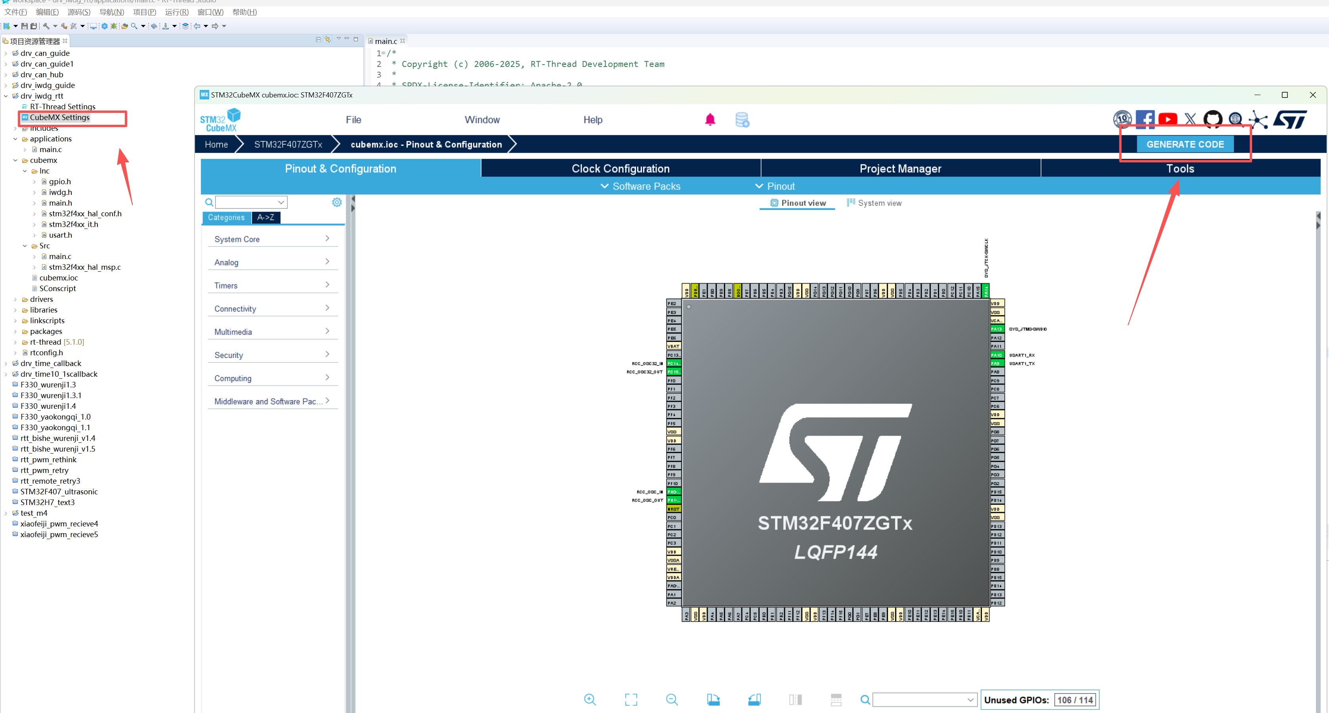
Task: Rotate the chip view clockwise icon
Action: click(x=713, y=699)
